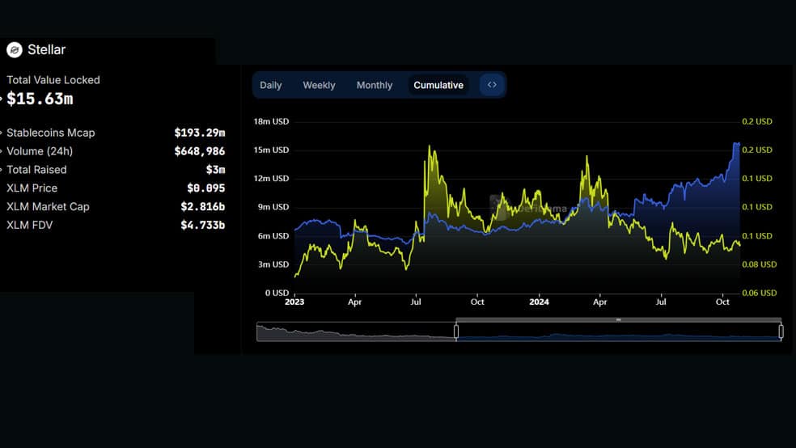Click the blue TVL line's October peak

pyautogui.click(x=737, y=144)
